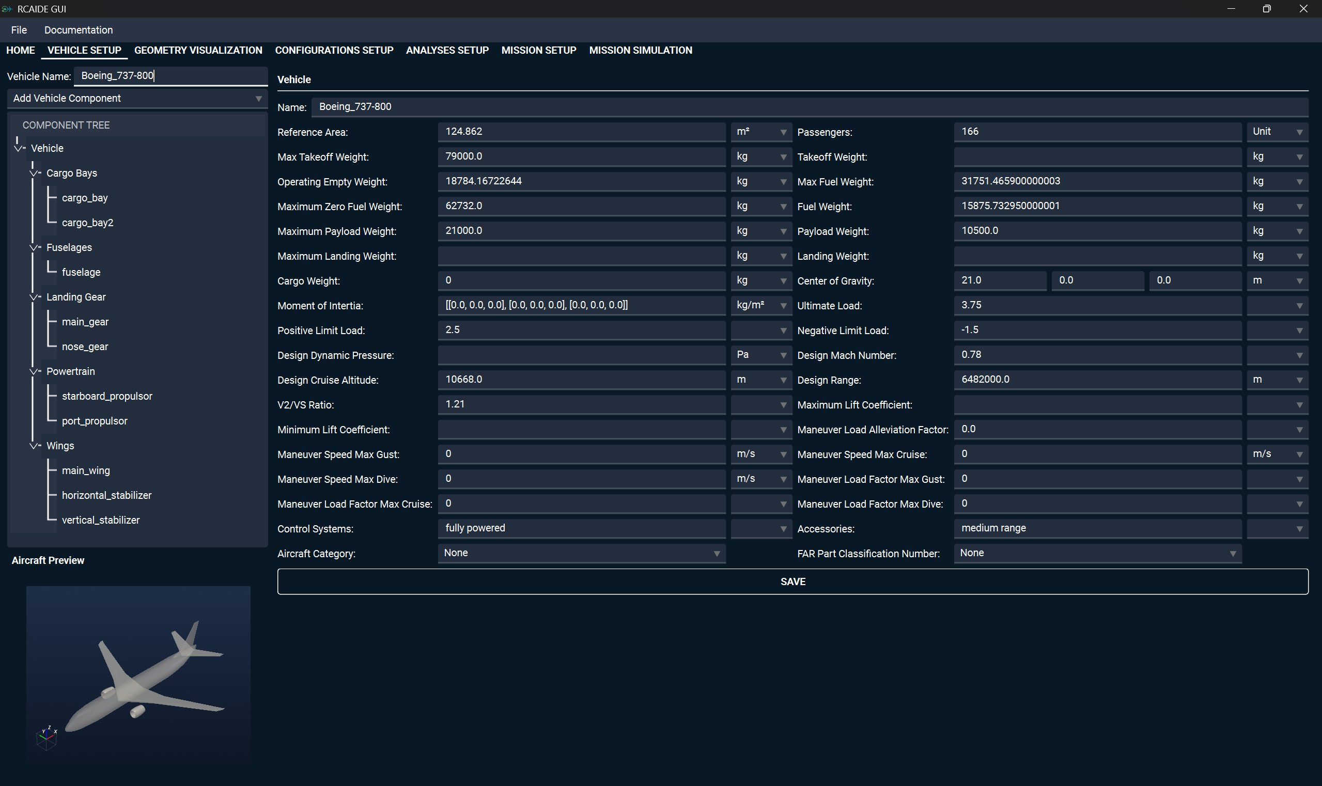Collapse the Wings tree group
The width and height of the screenshot is (1322, 786).
pyautogui.click(x=34, y=446)
